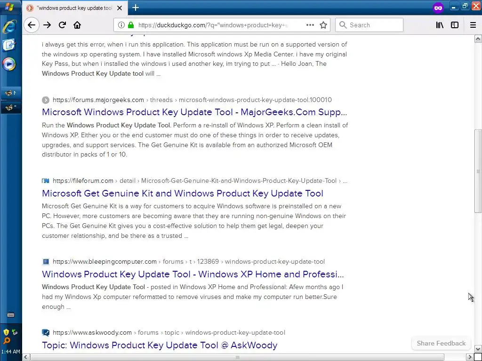Click the taskbar clock showing 1:44 AM
The width and height of the screenshot is (482, 361).
coord(11,352)
